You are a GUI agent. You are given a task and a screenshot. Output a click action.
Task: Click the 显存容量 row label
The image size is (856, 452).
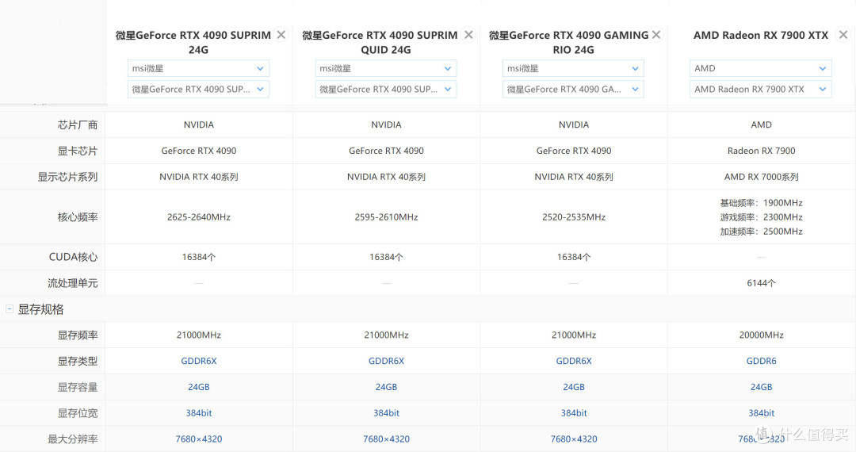pyautogui.click(x=78, y=387)
